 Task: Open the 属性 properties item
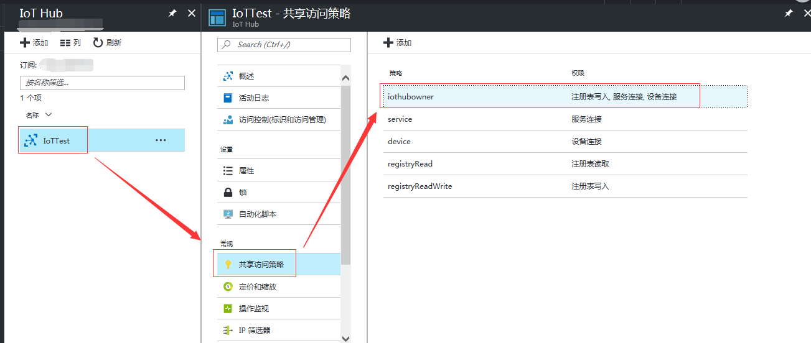279,170
